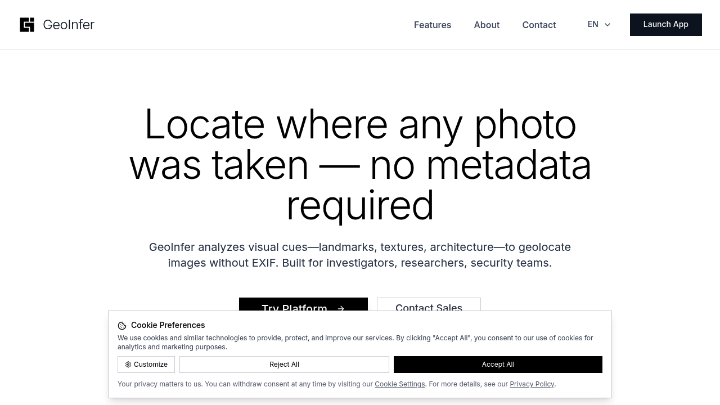
Task: Open Features in the top navigation
Action: pyautogui.click(x=433, y=25)
